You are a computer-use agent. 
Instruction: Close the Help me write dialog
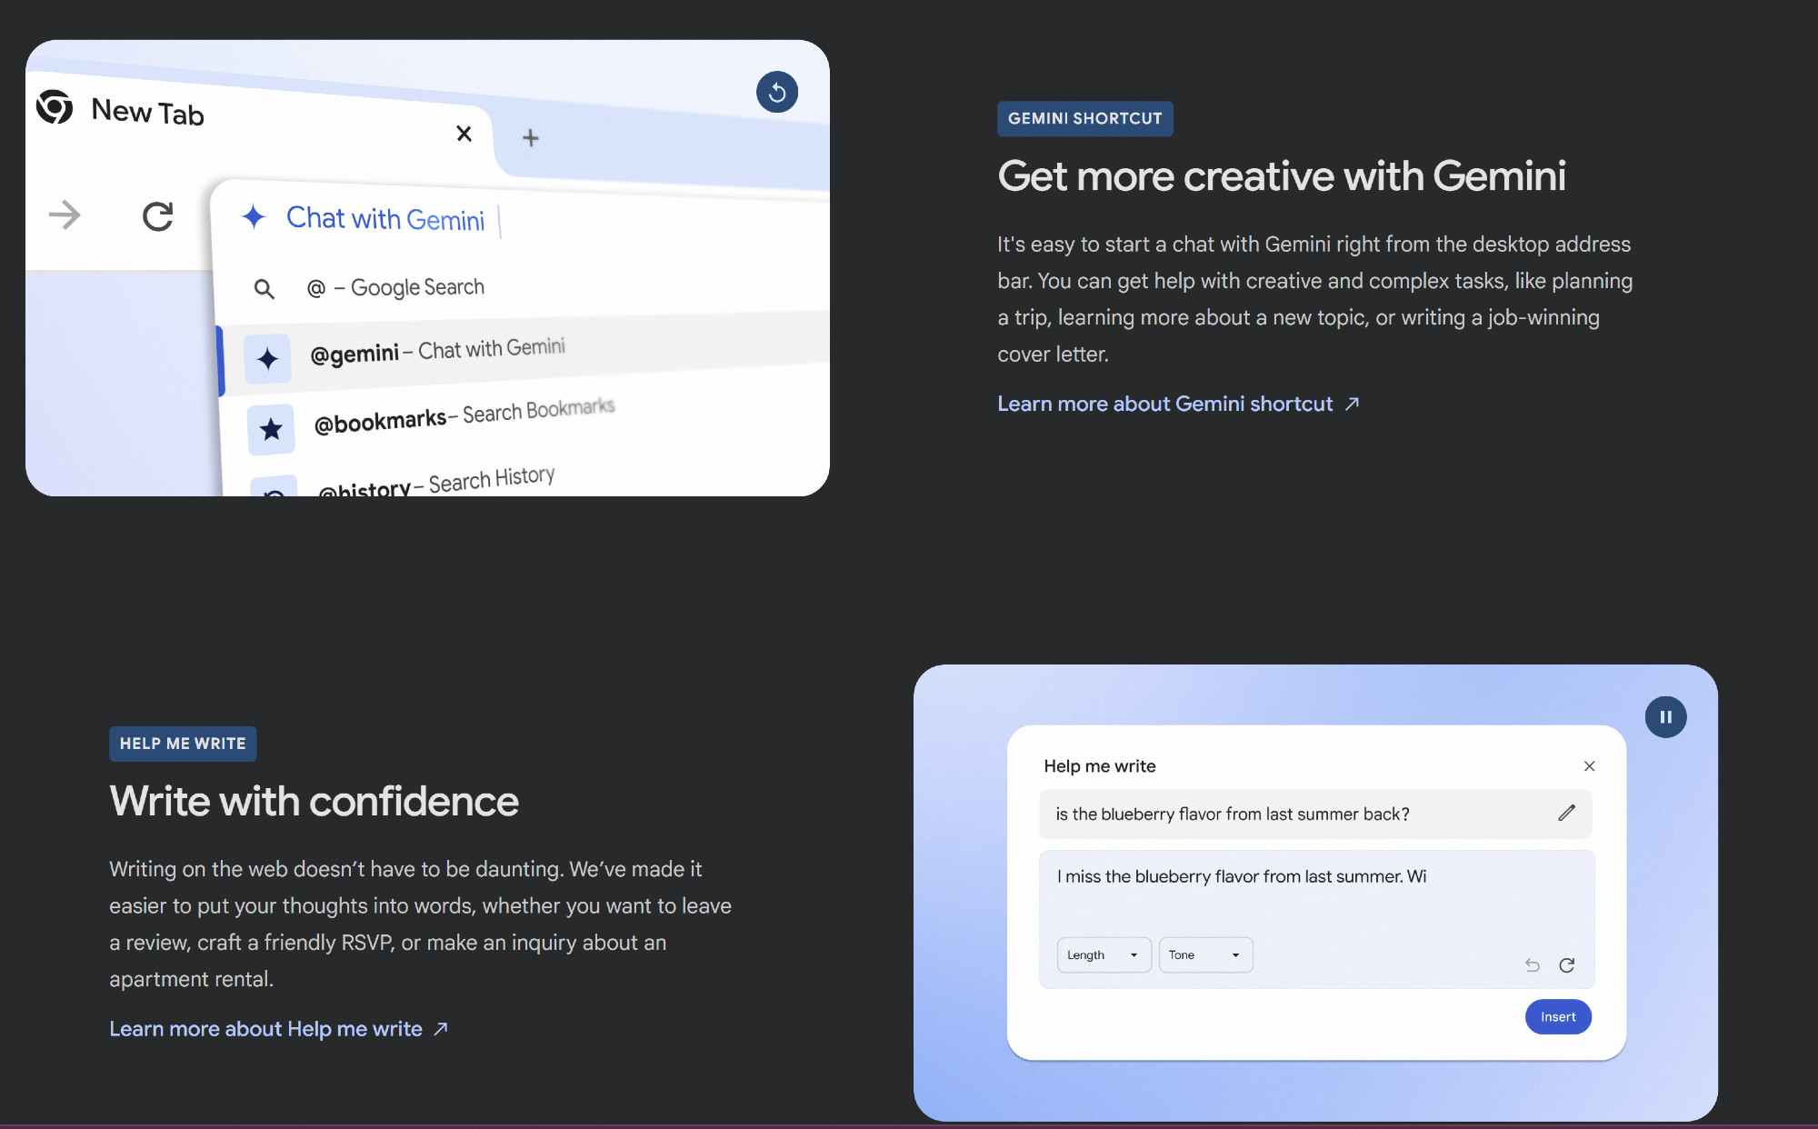[x=1589, y=766]
